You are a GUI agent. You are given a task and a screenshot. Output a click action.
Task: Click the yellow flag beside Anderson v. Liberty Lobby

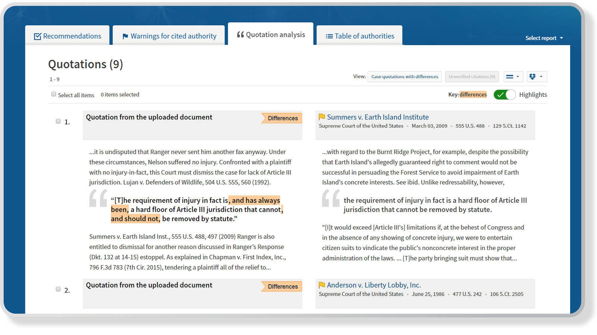322,285
